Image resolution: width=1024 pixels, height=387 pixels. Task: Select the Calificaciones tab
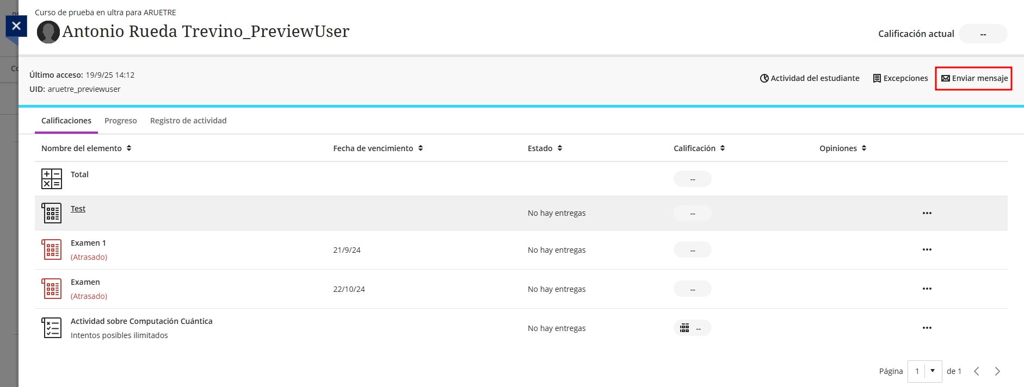(x=66, y=121)
